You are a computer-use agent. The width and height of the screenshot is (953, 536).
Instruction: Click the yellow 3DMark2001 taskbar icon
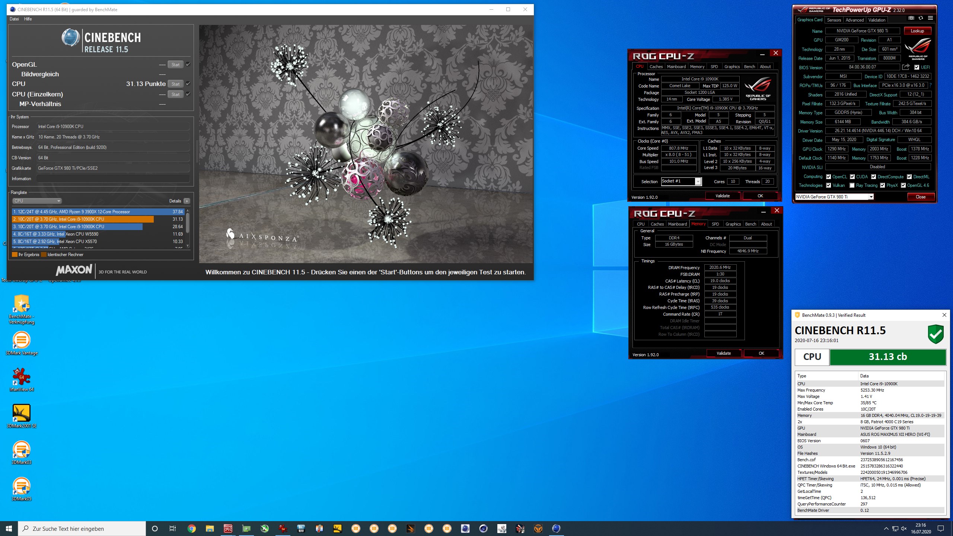click(x=338, y=529)
